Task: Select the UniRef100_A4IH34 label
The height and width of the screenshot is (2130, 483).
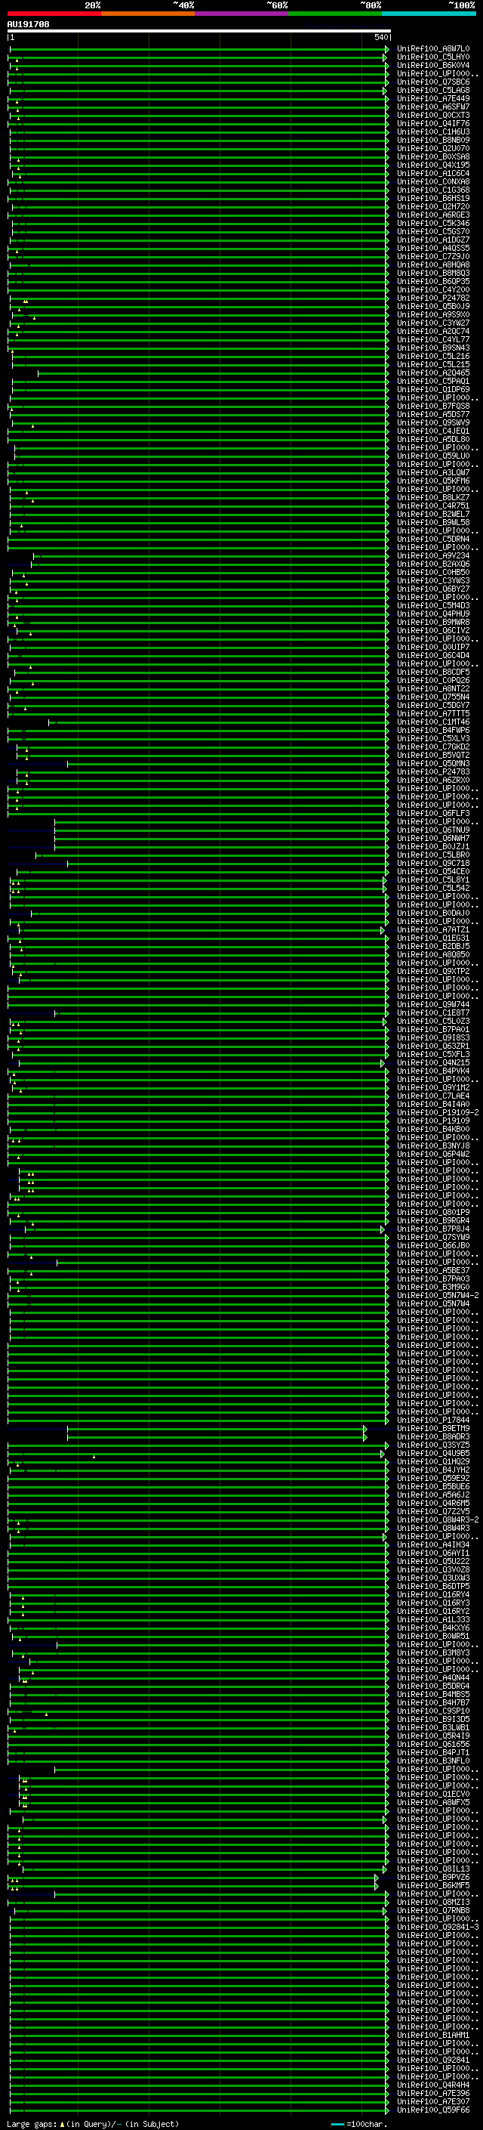Action: [432, 1544]
